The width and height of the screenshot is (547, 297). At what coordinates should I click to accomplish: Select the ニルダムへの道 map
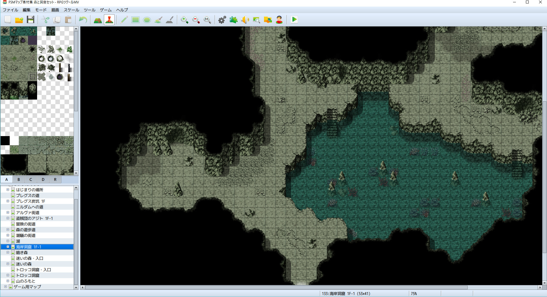pyautogui.click(x=30, y=207)
